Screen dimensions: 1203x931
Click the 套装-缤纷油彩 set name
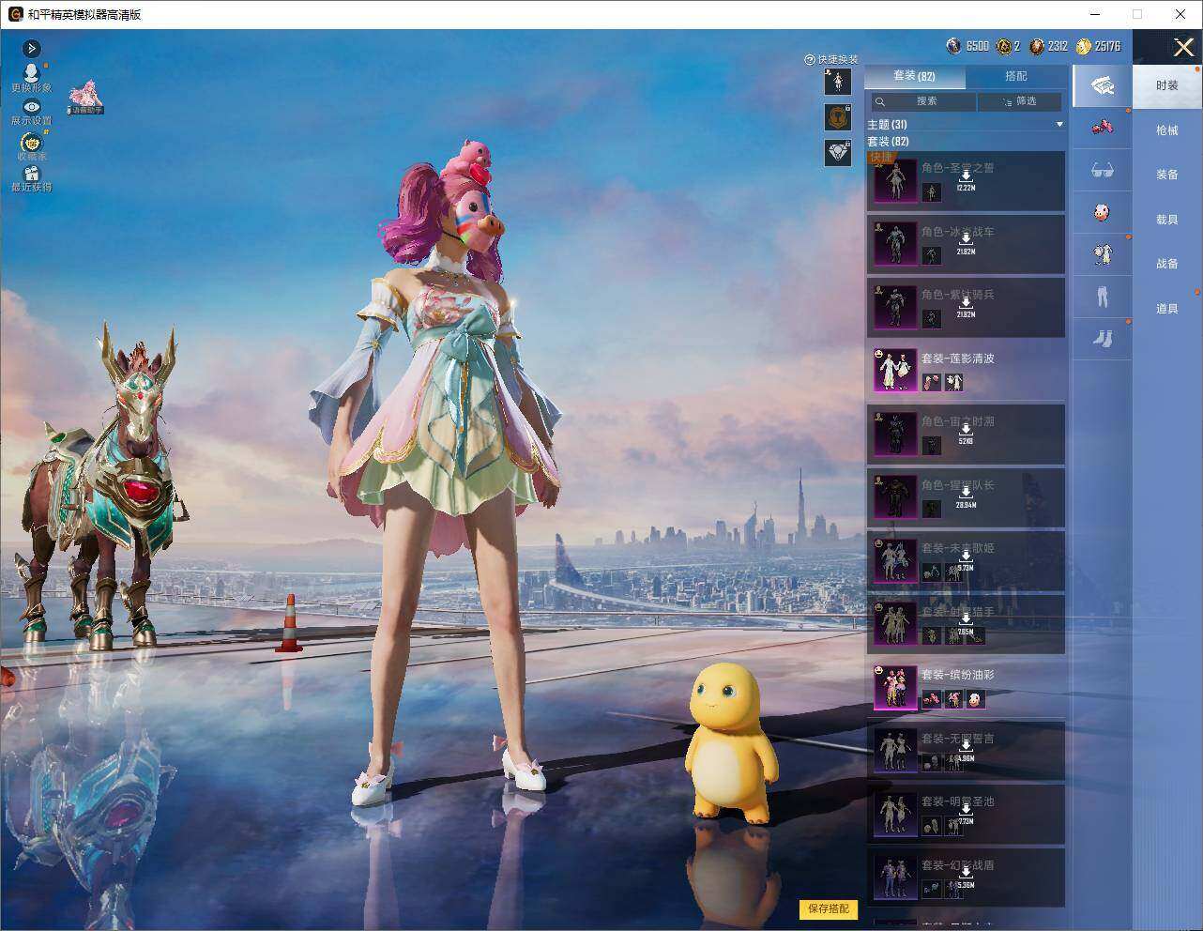pos(957,675)
